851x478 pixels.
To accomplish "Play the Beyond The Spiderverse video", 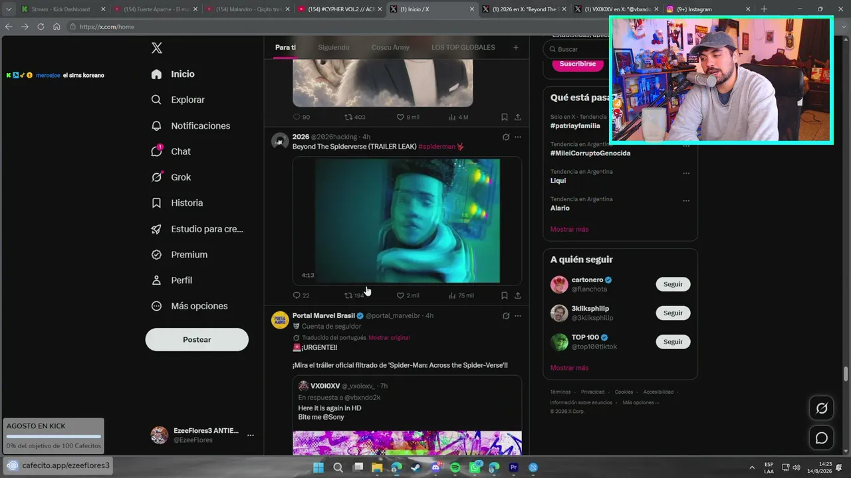I will (407, 221).
